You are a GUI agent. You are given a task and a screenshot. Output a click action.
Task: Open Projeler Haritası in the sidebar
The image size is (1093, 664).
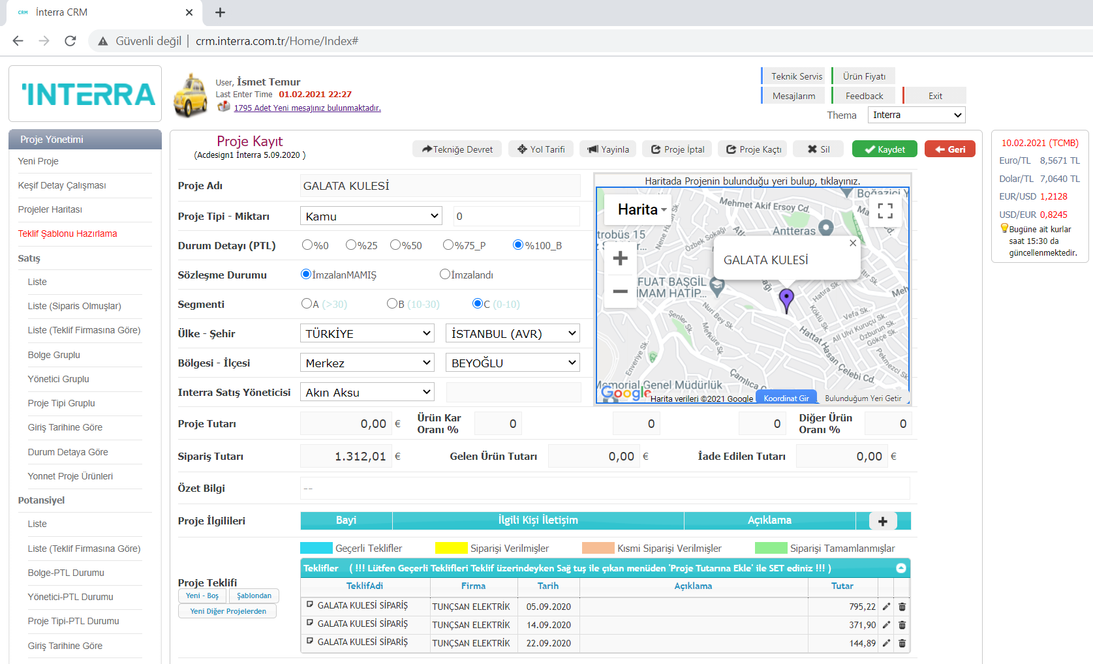50,209
